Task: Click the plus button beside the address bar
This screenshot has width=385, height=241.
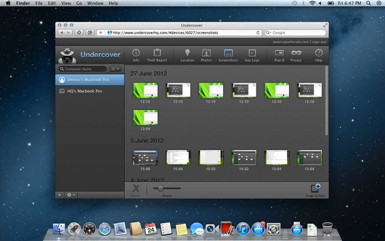Action: click(101, 32)
